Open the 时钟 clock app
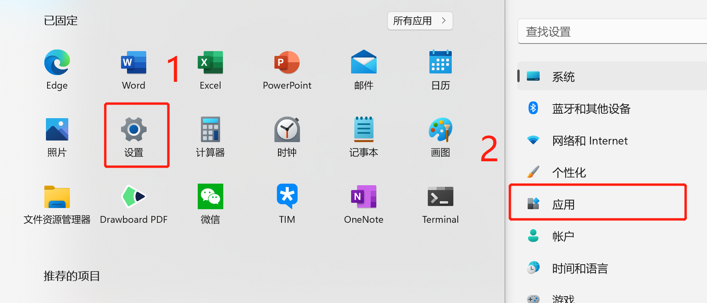707x303 pixels. [287, 129]
